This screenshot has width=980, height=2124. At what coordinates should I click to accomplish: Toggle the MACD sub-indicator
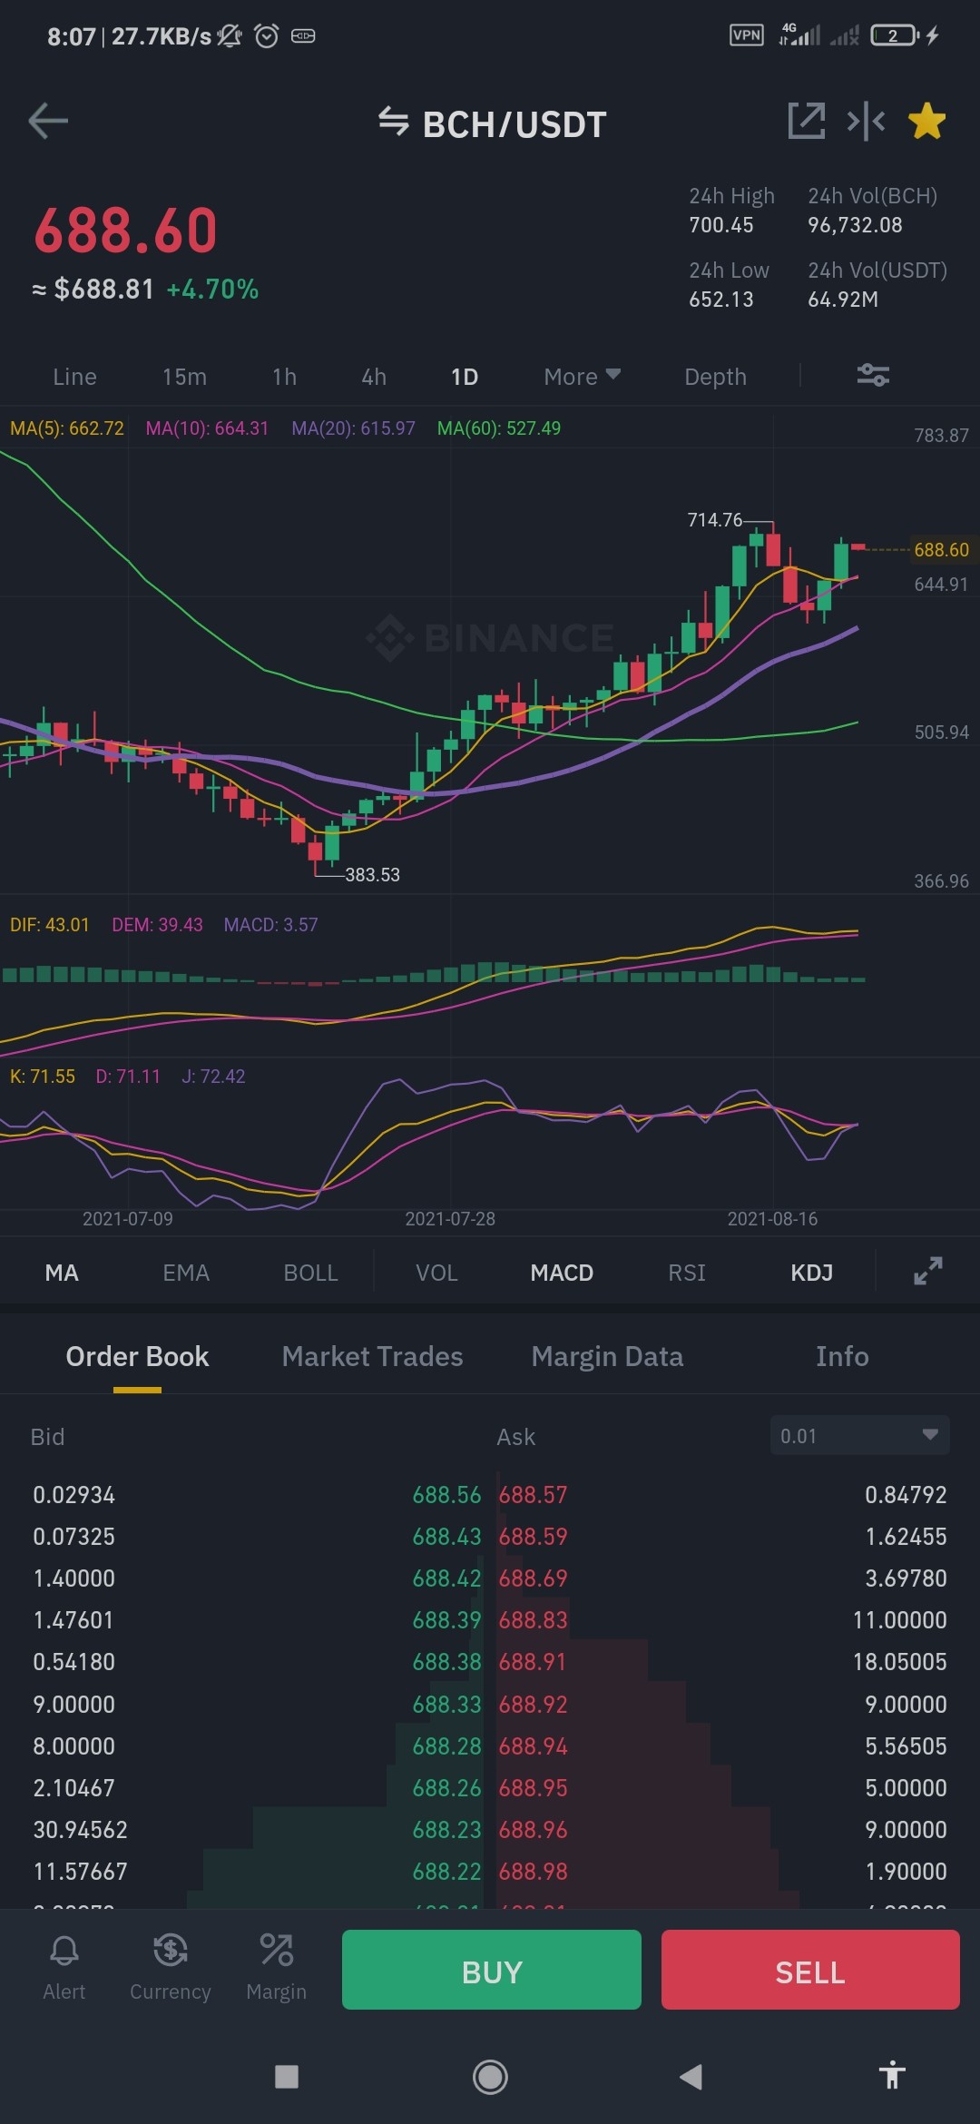click(x=562, y=1273)
